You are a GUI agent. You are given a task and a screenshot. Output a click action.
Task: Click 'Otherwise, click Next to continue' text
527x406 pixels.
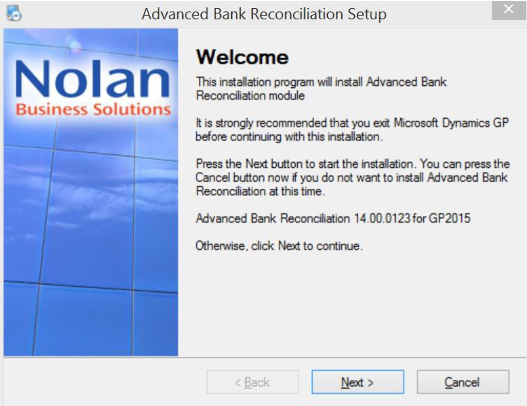tap(279, 246)
